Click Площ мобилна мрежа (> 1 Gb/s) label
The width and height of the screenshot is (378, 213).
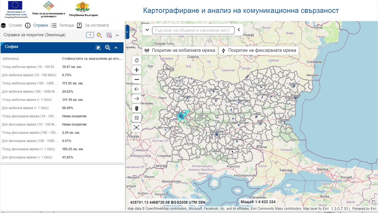pos(27,100)
